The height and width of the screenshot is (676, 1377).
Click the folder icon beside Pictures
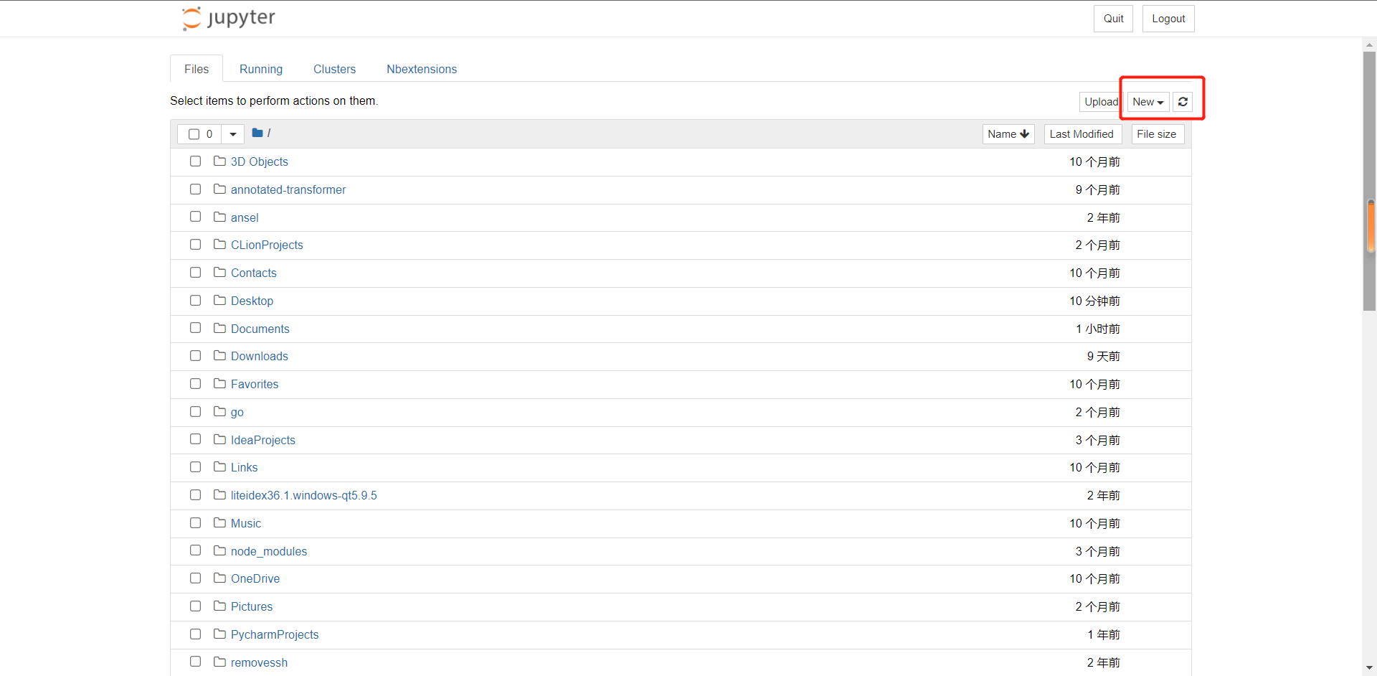[x=219, y=606]
